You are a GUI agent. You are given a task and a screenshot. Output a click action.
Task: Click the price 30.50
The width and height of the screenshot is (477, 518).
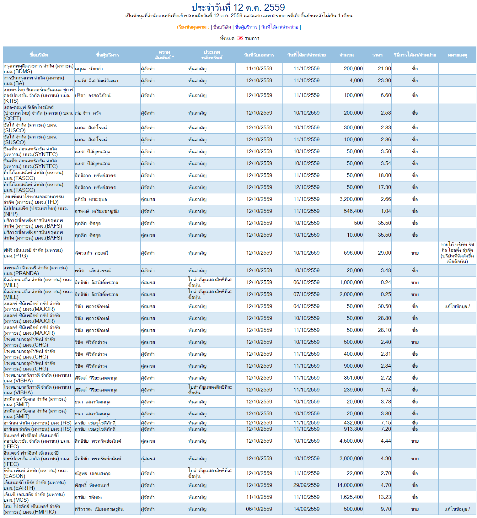[384, 306]
